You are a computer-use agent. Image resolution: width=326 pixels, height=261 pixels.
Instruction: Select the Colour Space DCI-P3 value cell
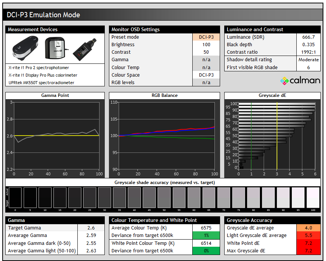[206, 75]
